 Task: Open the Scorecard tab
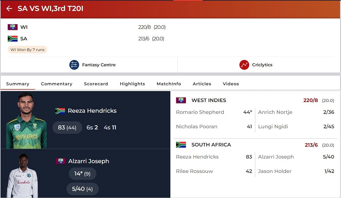(x=96, y=84)
